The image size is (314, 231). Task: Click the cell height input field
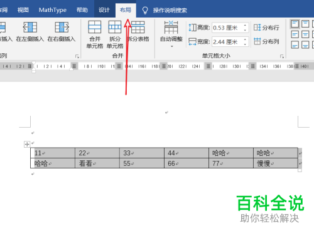pos(227,28)
